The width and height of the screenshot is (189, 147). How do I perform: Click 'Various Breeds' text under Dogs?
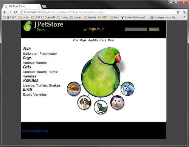click(35, 63)
